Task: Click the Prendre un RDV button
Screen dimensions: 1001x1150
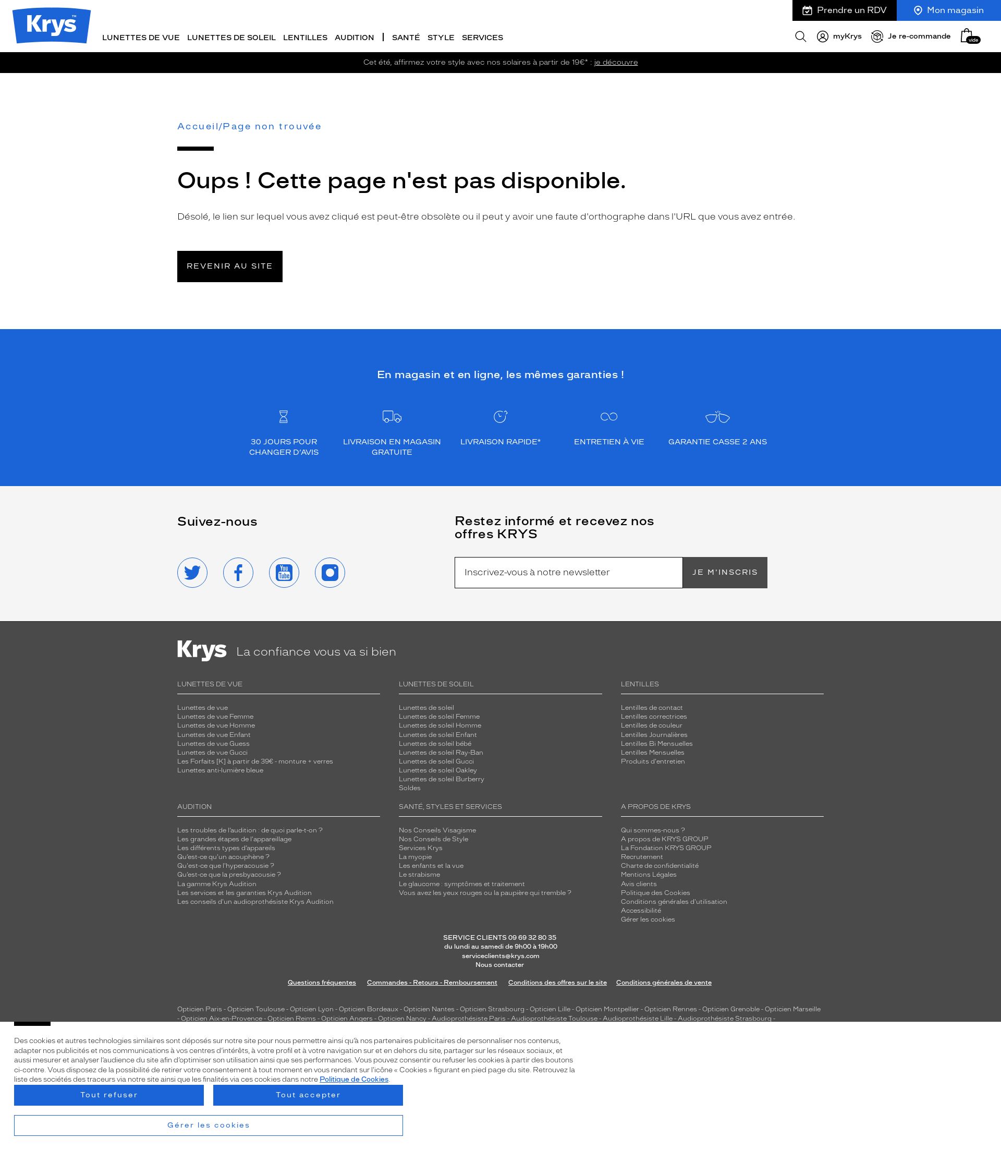Action: pos(845,10)
